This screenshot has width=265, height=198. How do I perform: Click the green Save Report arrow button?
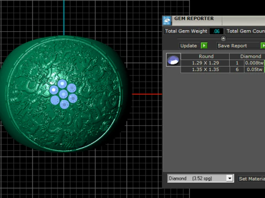click(x=263, y=46)
